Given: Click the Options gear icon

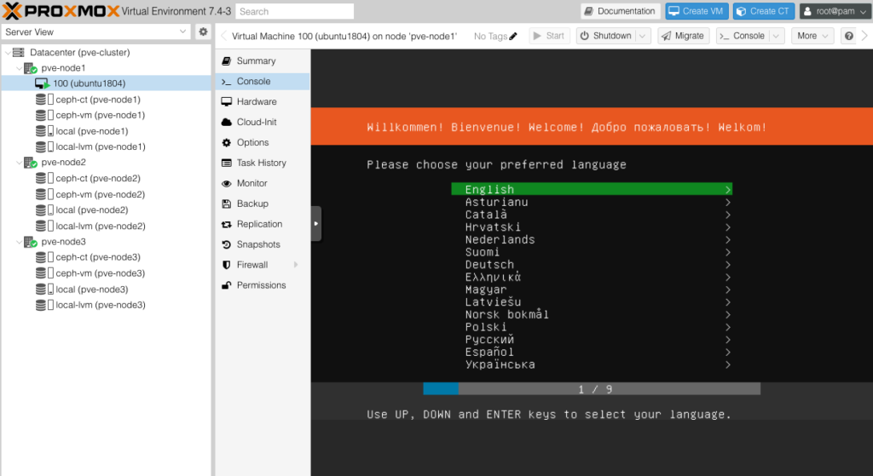Looking at the screenshot, I should [227, 143].
